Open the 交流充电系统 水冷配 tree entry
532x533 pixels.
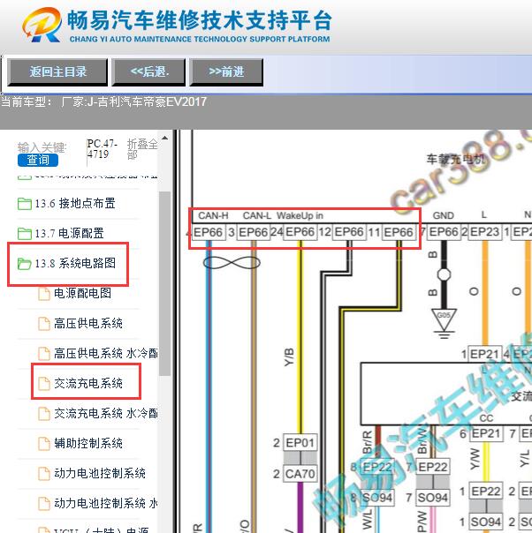(x=105, y=413)
